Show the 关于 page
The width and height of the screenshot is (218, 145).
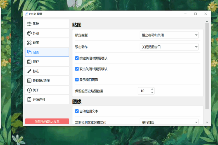pos(47,90)
